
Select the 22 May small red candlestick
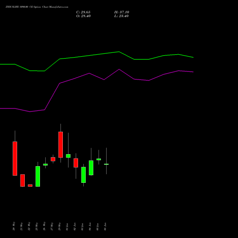click(30, 185)
